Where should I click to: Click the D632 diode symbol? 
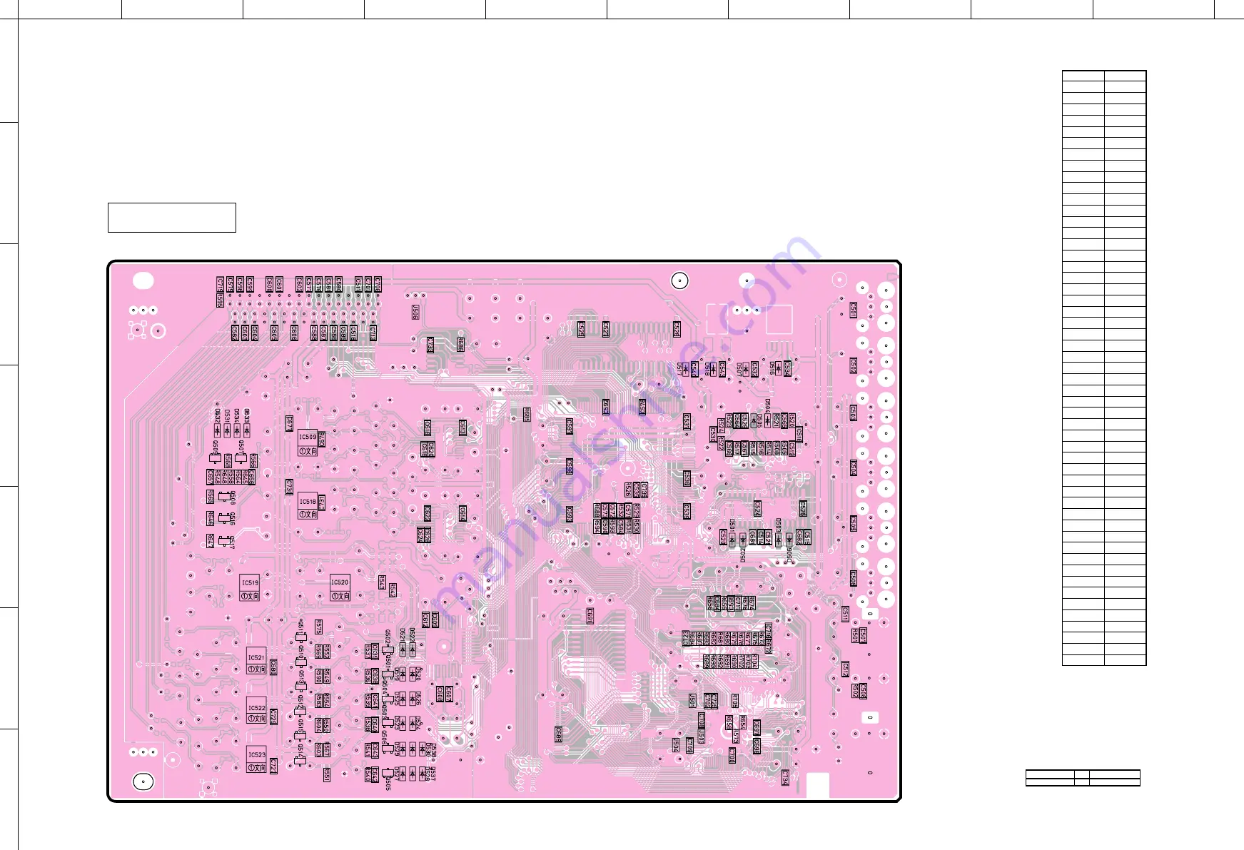[218, 430]
